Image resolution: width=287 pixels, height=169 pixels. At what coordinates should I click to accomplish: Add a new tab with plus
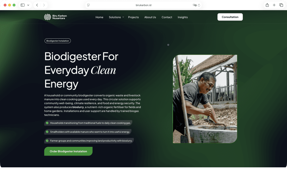274,5
